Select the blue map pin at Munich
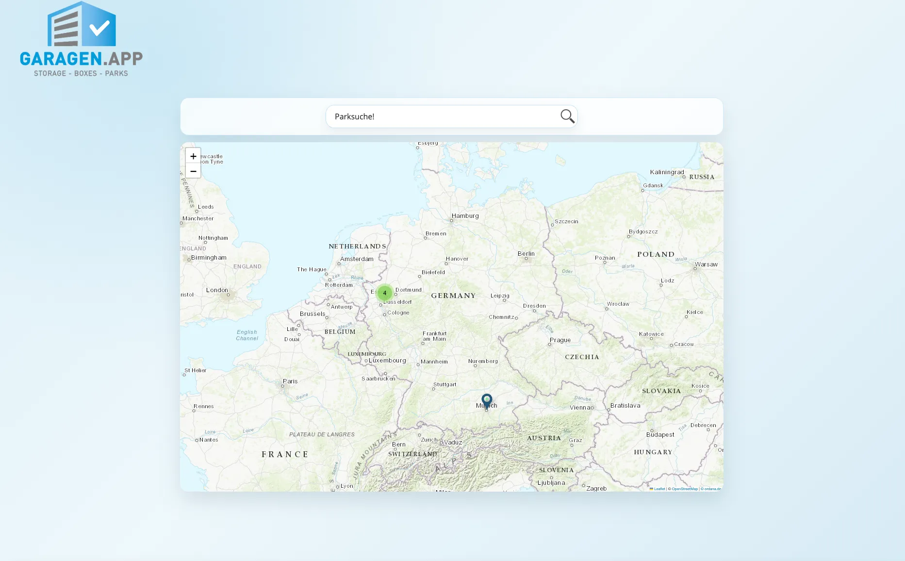This screenshot has height=561, width=905. 487,402
